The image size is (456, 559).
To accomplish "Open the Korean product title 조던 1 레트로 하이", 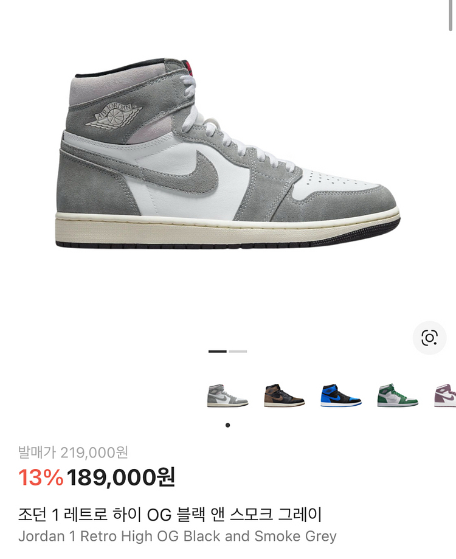I will (170, 515).
